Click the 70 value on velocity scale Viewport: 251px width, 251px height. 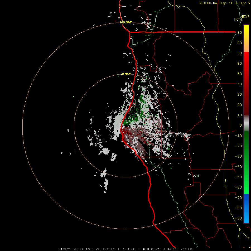240,53
